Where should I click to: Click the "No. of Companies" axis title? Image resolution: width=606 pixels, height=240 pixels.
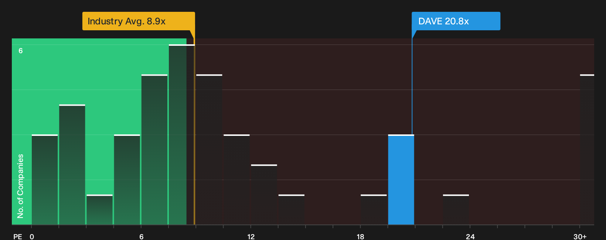click(x=20, y=186)
